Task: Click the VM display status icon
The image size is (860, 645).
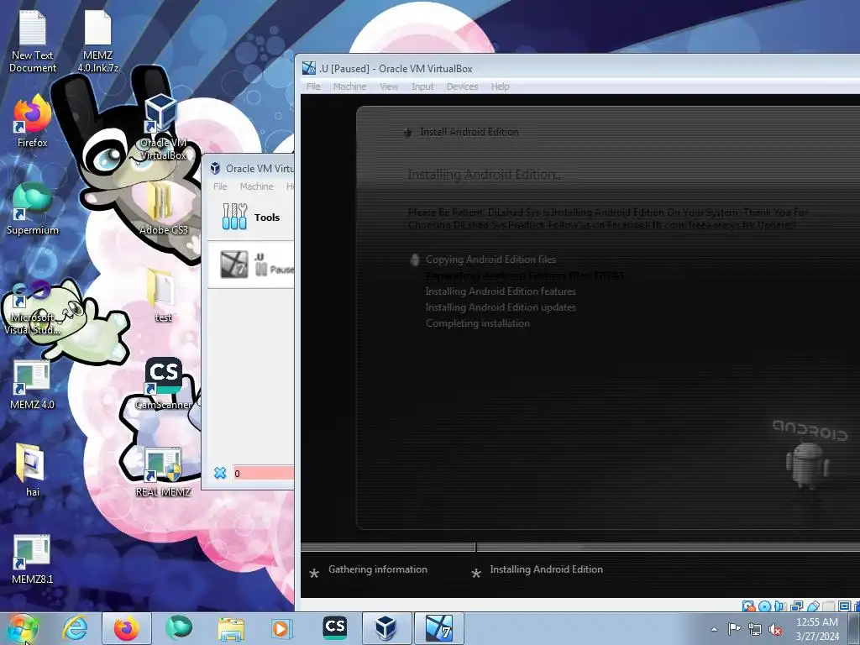Action: click(x=845, y=606)
